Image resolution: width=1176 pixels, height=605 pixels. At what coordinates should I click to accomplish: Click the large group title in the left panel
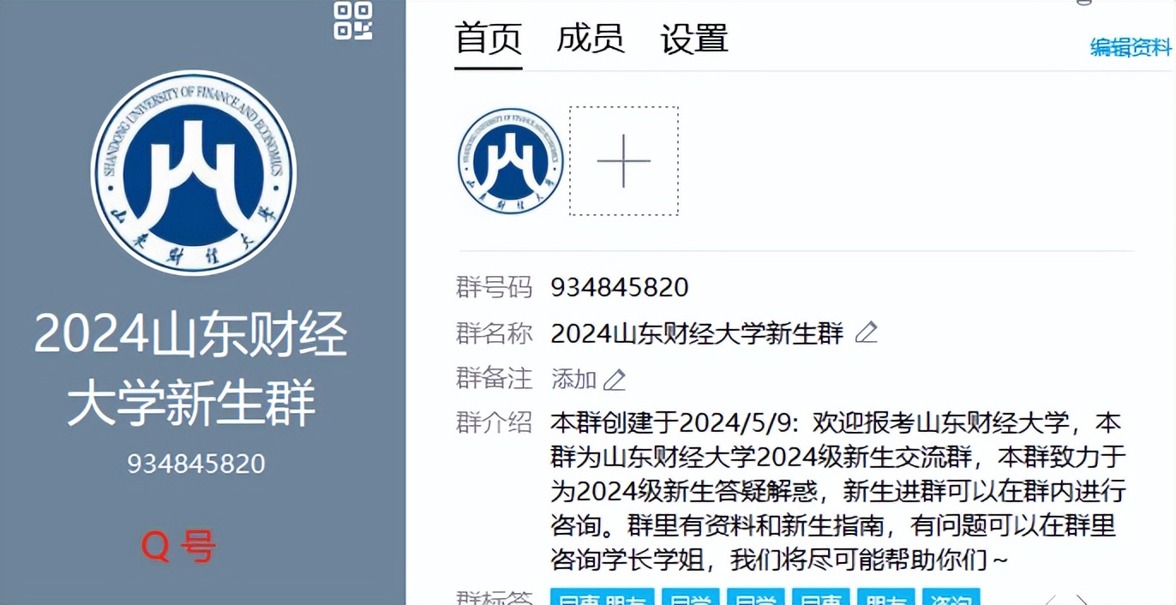pos(191,368)
